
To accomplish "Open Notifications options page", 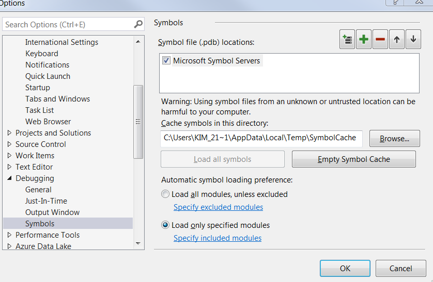I will [47, 65].
